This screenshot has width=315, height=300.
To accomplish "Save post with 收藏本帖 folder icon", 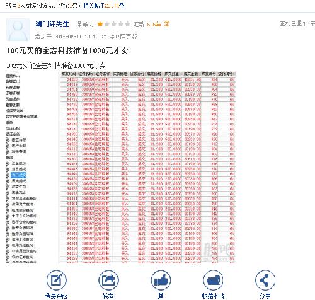I will (x=213, y=280).
